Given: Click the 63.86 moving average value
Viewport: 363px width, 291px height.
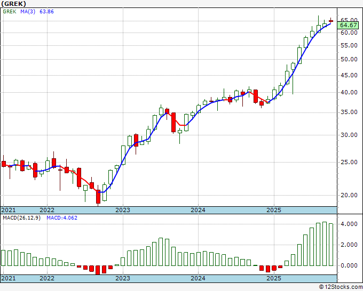Looking at the screenshot, I should click(46, 12).
